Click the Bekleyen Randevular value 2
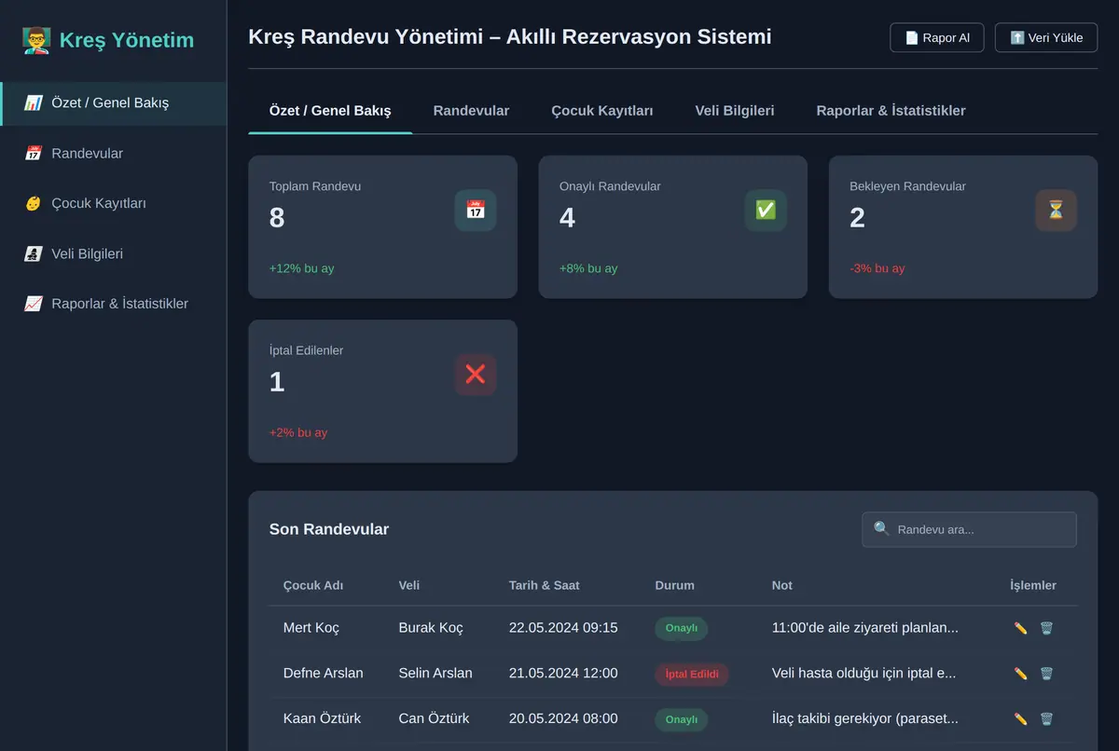Viewport: 1119px width, 751px height. click(857, 218)
